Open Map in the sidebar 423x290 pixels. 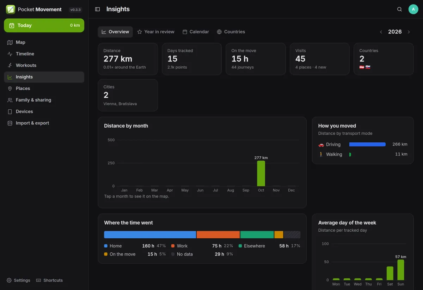pyautogui.click(x=44, y=42)
